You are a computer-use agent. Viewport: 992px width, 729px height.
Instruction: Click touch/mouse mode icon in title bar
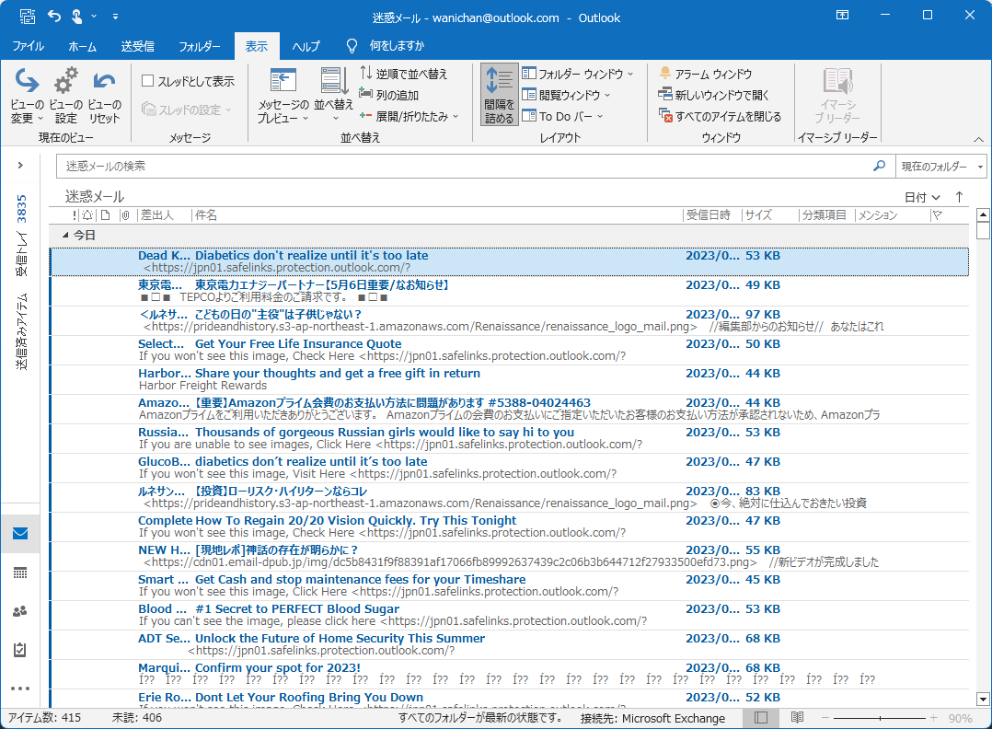[76, 17]
